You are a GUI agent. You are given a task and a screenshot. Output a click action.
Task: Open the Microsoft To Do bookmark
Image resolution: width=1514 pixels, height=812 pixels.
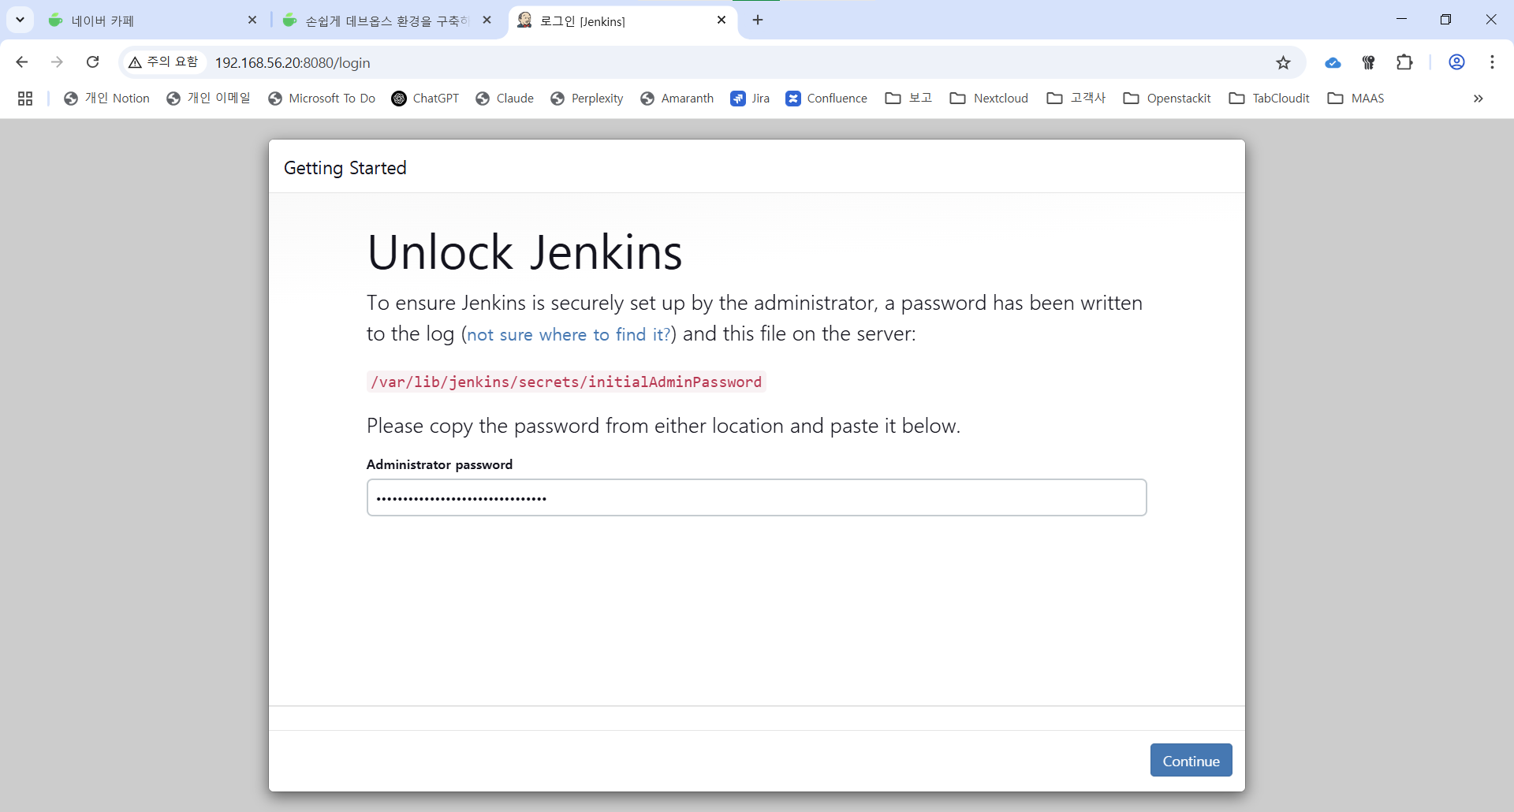tap(322, 99)
